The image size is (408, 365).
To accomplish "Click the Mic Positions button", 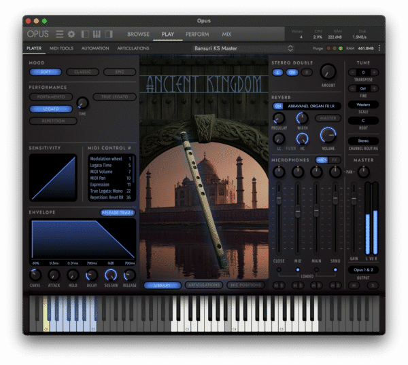I will pyautogui.click(x=245, y=286).
